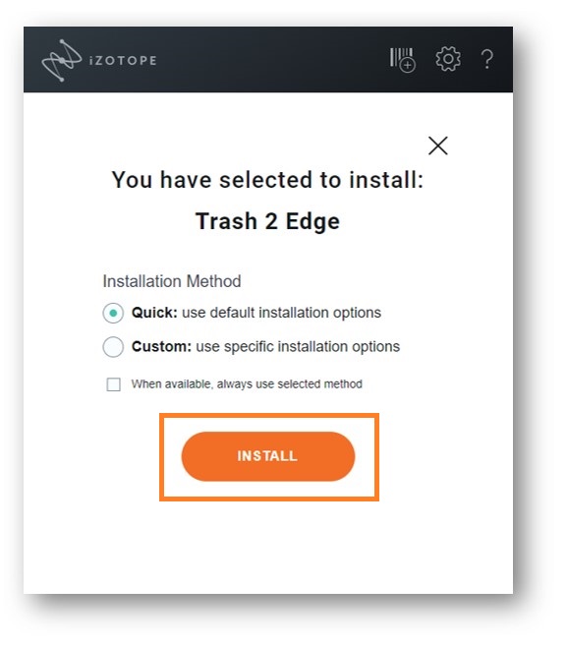Viewport: 568px width, 645px height.
Task: Click the "Installation Method" heading
Action: tap(172, 281)
